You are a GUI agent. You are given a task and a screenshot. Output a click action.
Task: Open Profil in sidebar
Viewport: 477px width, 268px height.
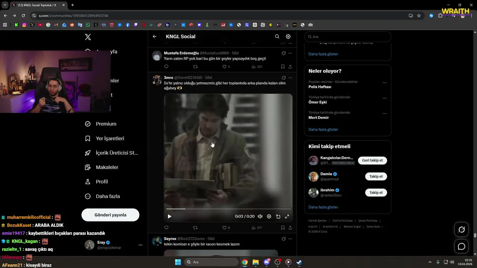tap(97, 182)
